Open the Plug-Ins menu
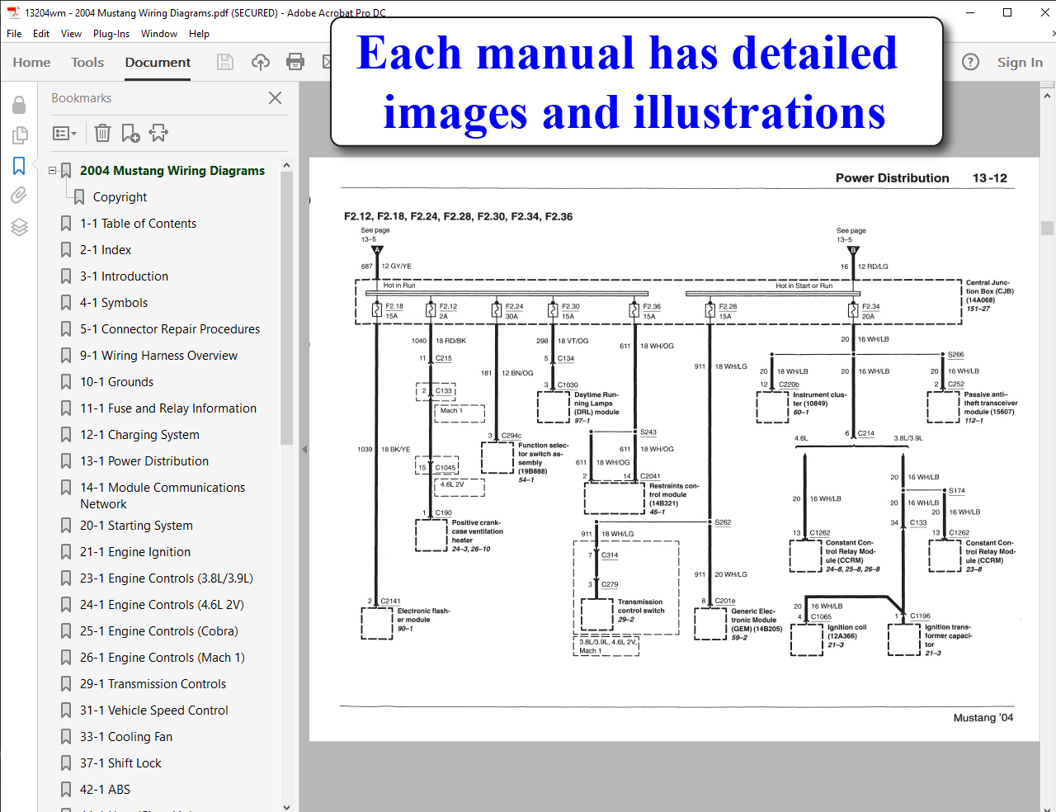 (111, 34)
